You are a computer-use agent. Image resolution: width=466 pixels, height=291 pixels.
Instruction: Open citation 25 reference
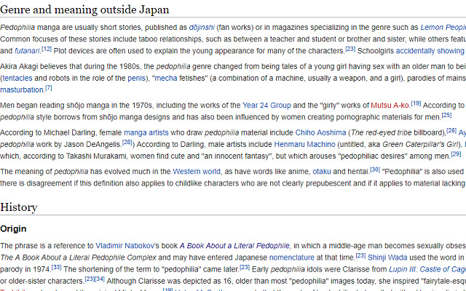(x=446, y=113)
